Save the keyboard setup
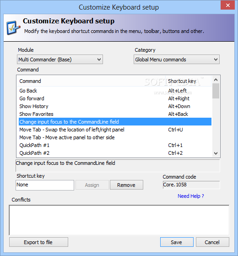 coord(177,242)
